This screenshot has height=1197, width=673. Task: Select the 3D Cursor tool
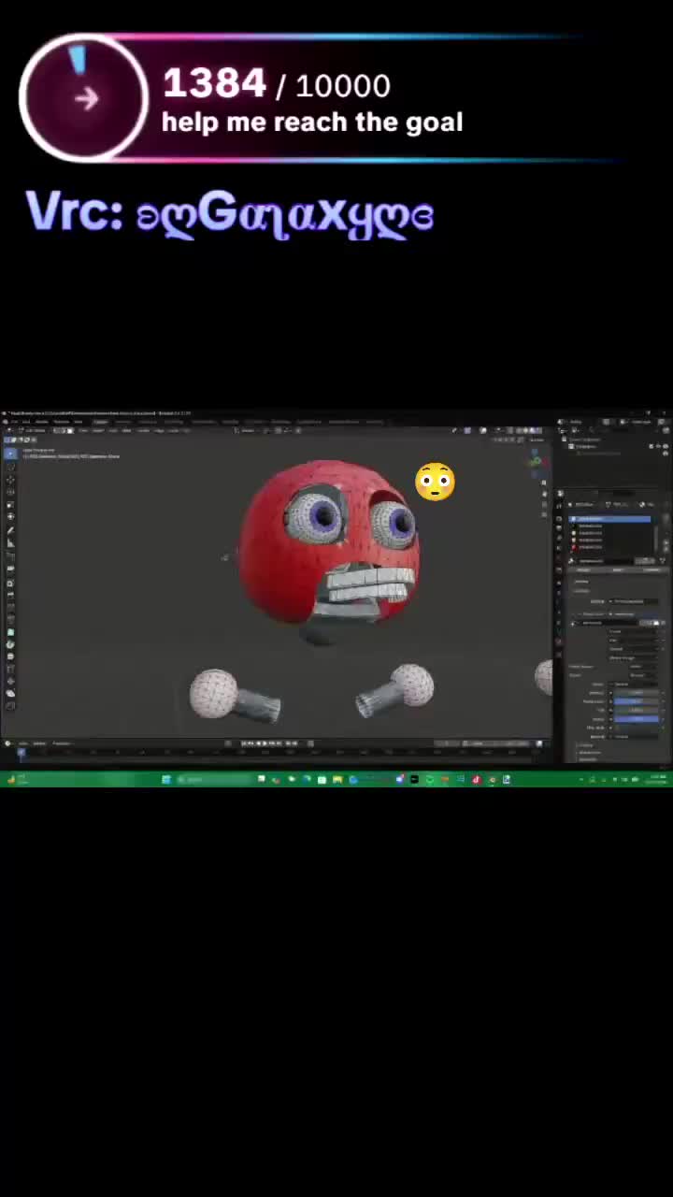(x=10, y=467)
